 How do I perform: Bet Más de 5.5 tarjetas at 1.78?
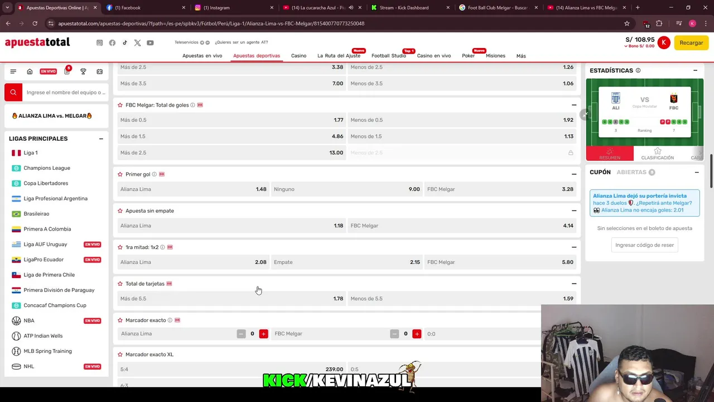(231, 299)
